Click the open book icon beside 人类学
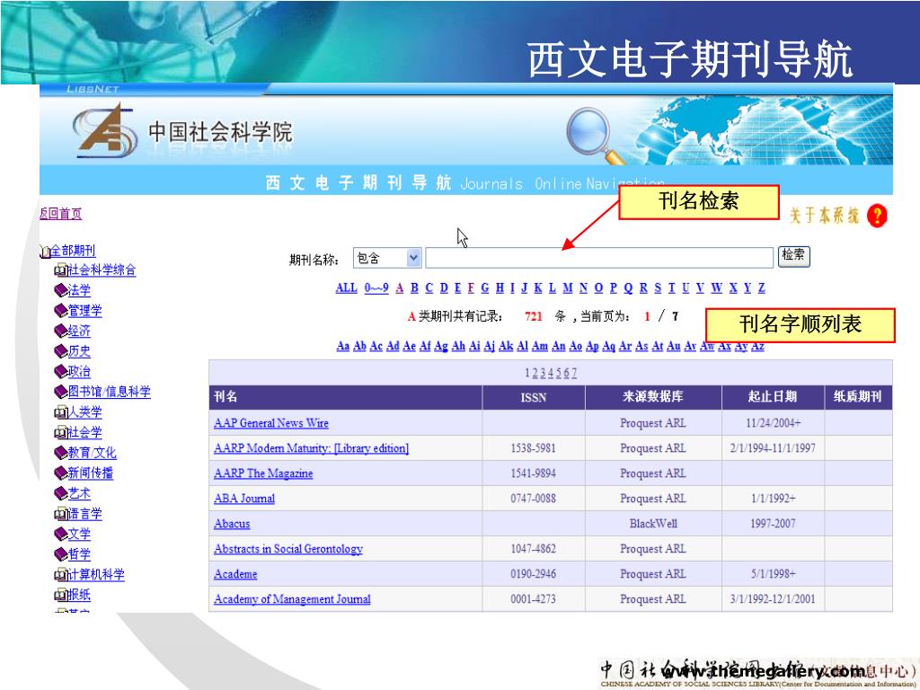The height and width of the screenshot is (690, 920). click(x=60, y=412)
